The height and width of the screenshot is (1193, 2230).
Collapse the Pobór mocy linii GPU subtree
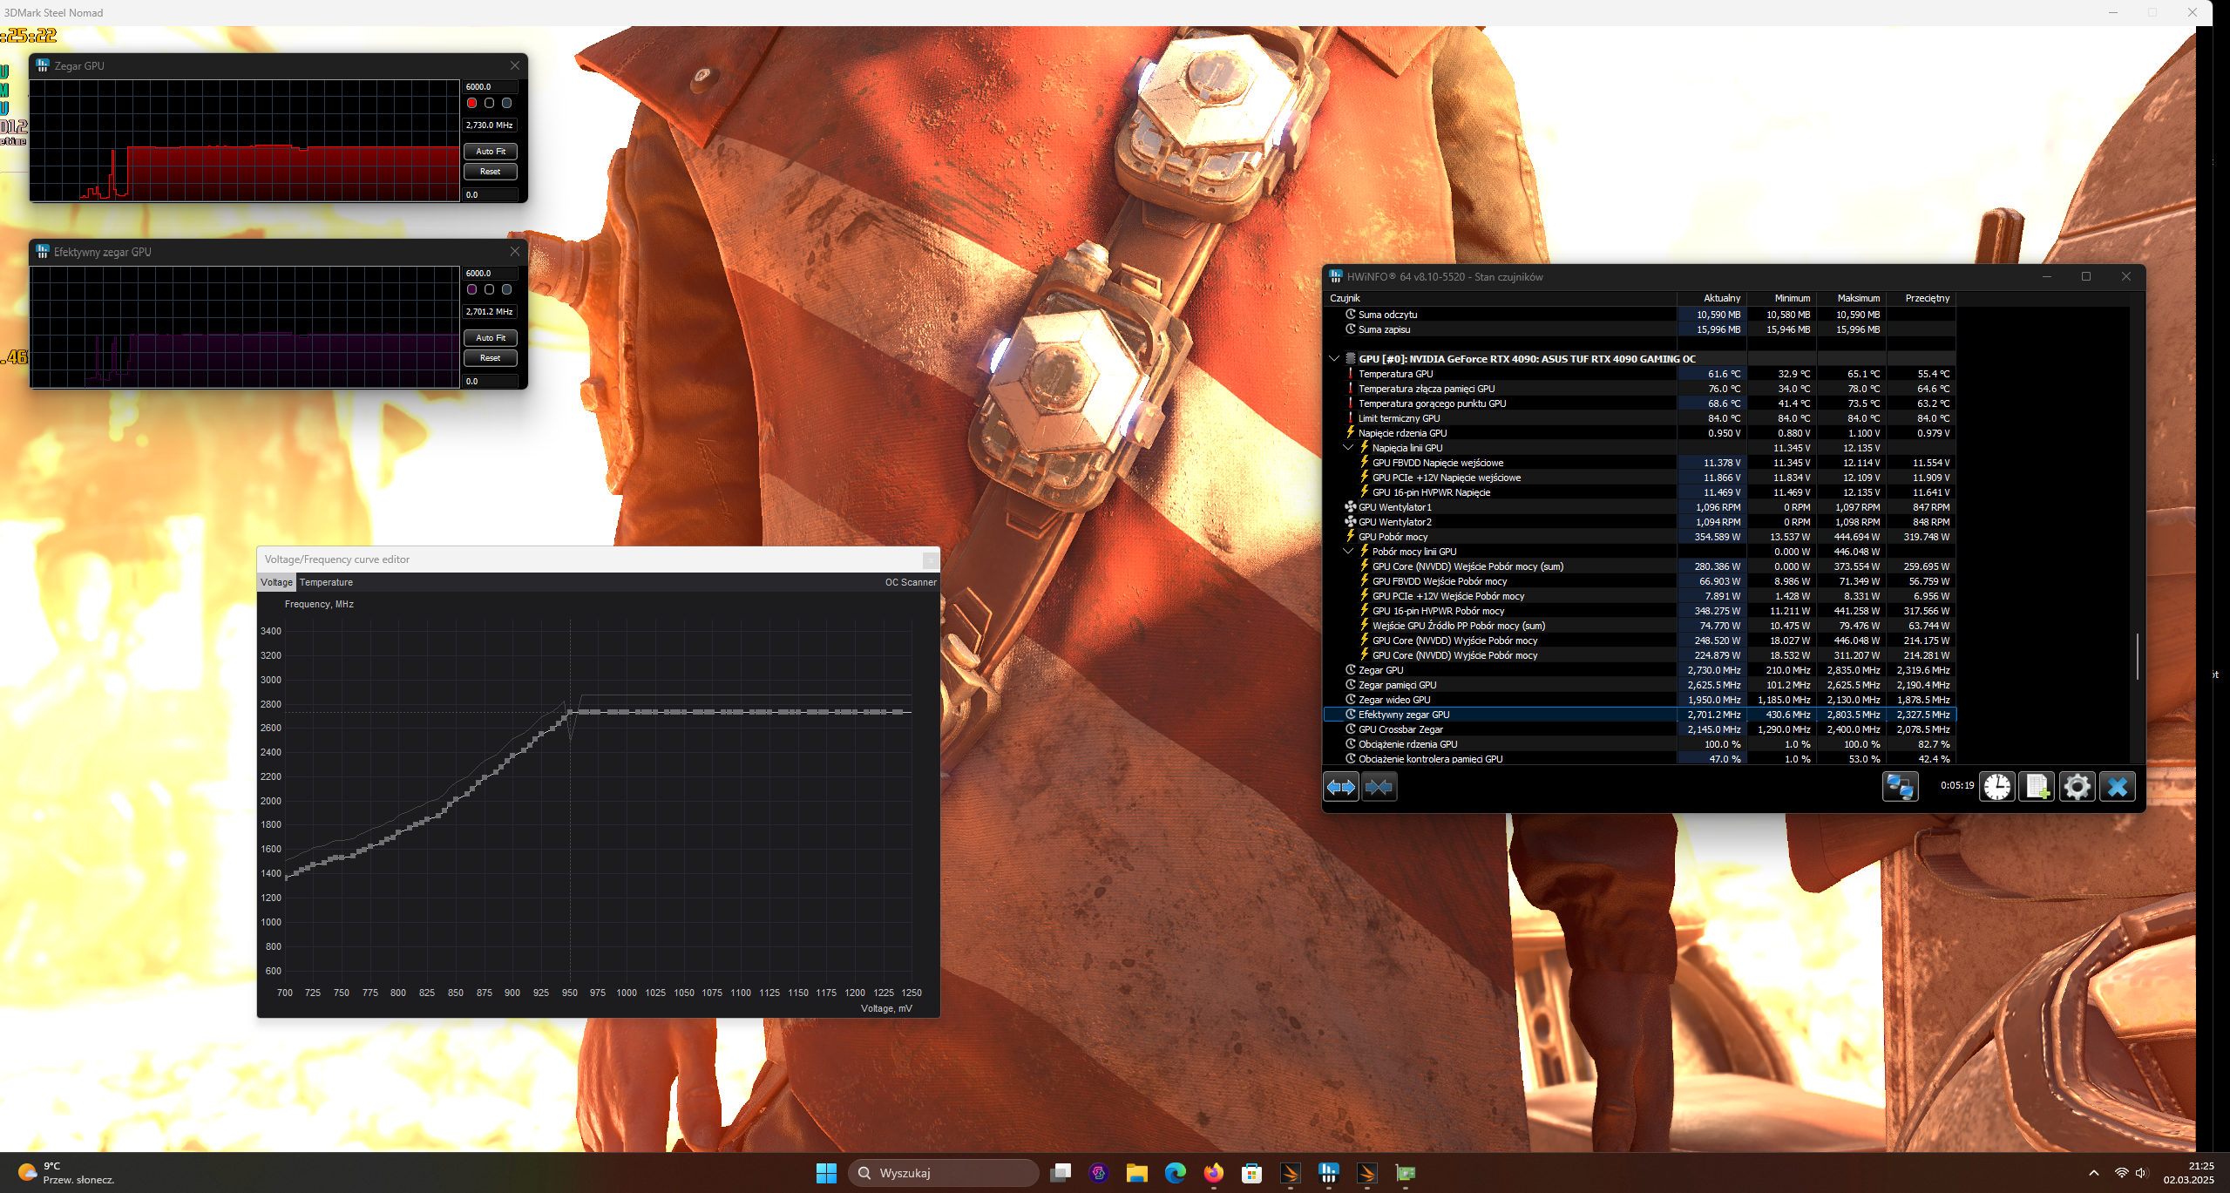click(x=1348, y=552)
